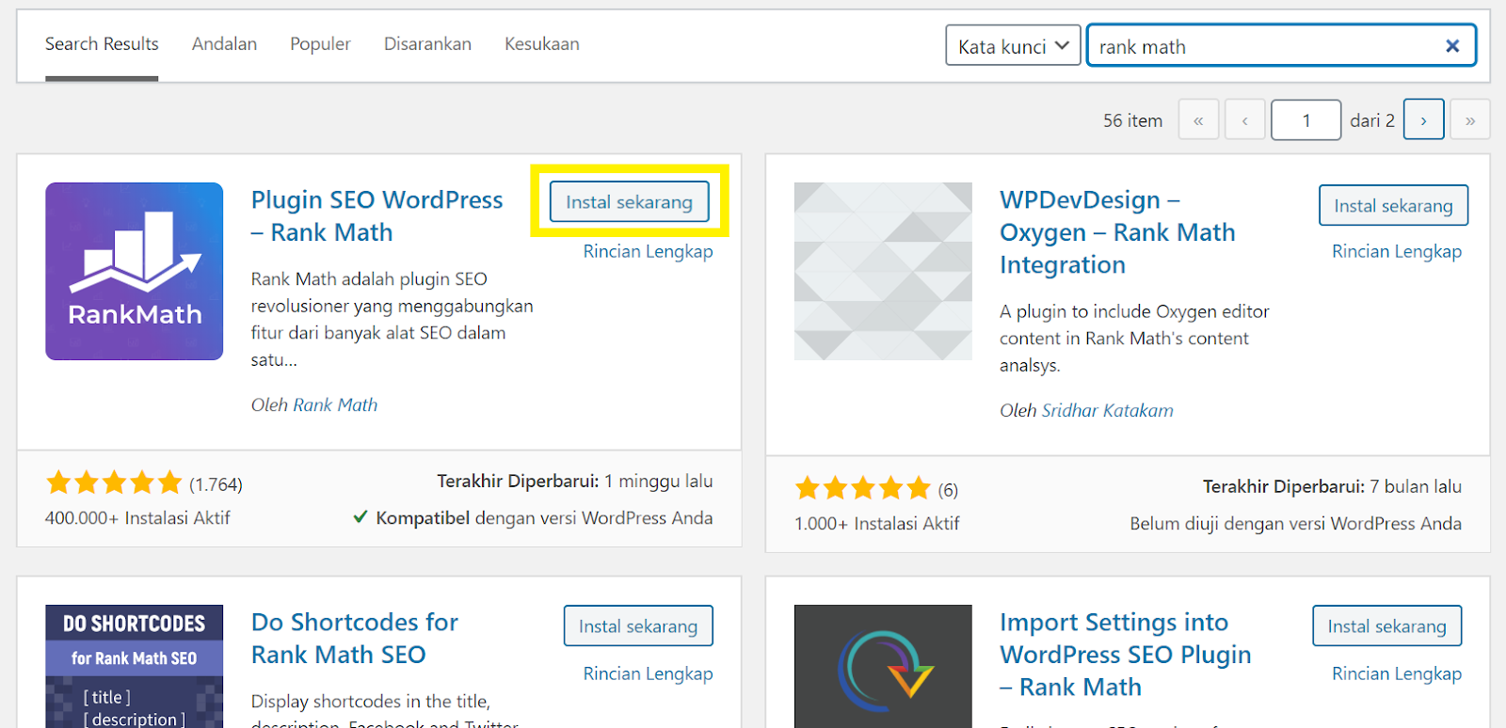Clear the rank math search field
Screen dimensions: 1506x728
click(1452, 46)
